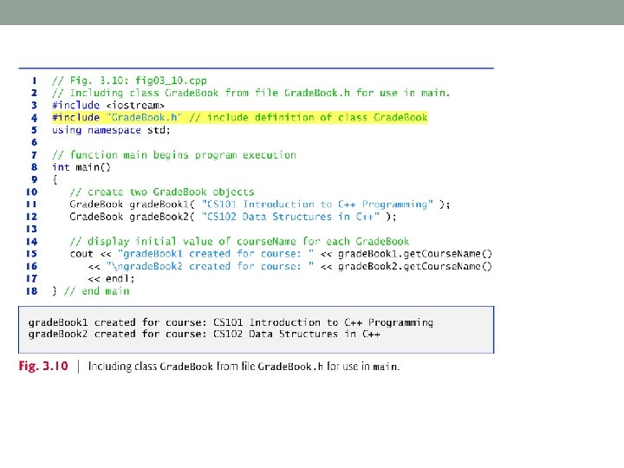The width and height of the screenshot is (624, 468).
Task: Click the opening brace on line 9
Action: tap(55, 180)
